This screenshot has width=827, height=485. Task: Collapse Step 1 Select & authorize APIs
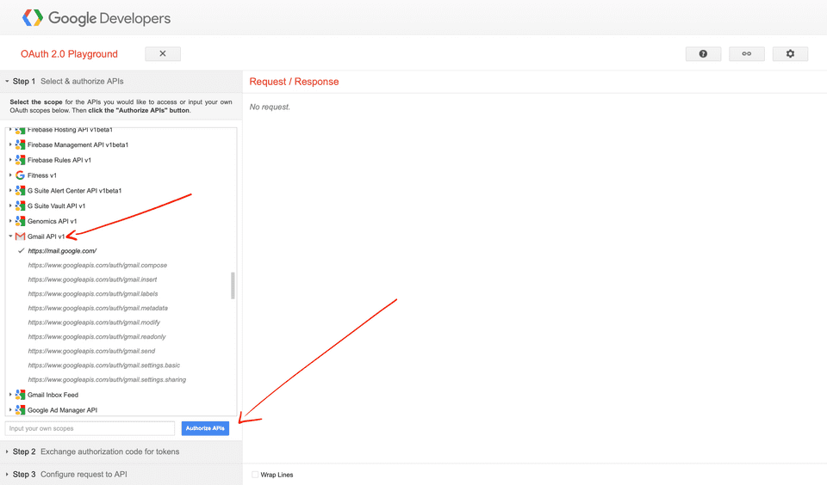(x=121, y=81)
